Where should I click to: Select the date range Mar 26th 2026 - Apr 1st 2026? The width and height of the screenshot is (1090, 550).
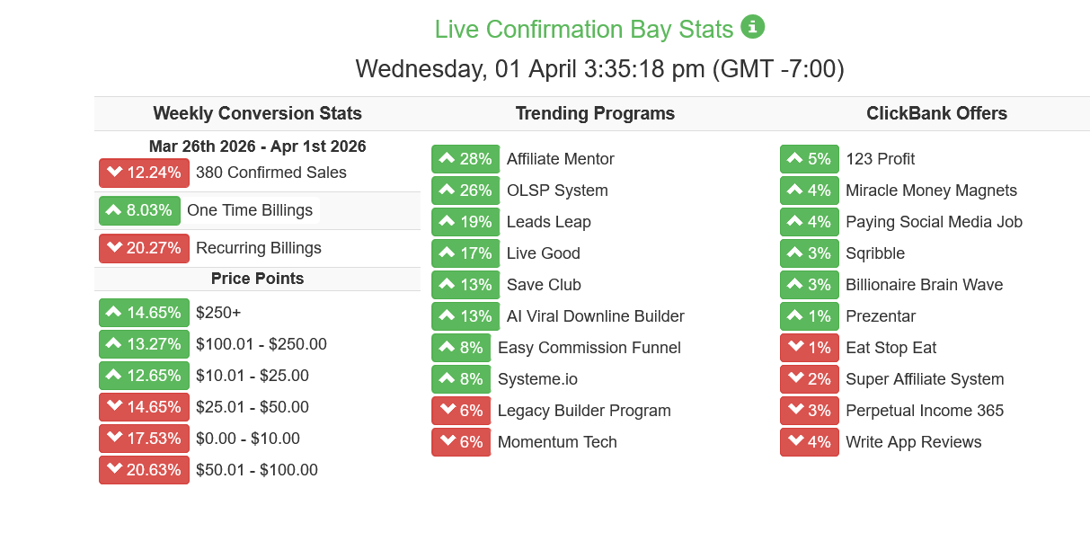coord(257,146)
